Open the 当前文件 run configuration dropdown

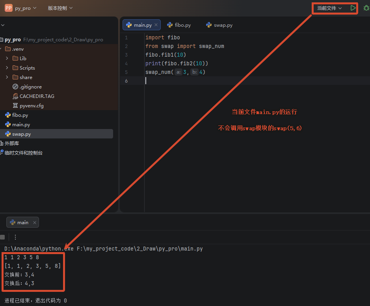[x=329, y=8]
